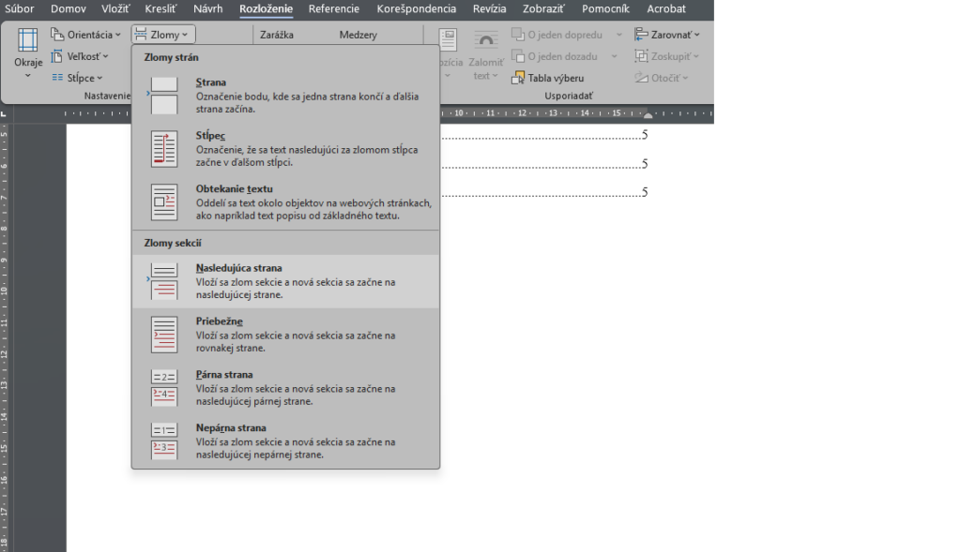Insert a Stĺpec column break

pos(285,149)
